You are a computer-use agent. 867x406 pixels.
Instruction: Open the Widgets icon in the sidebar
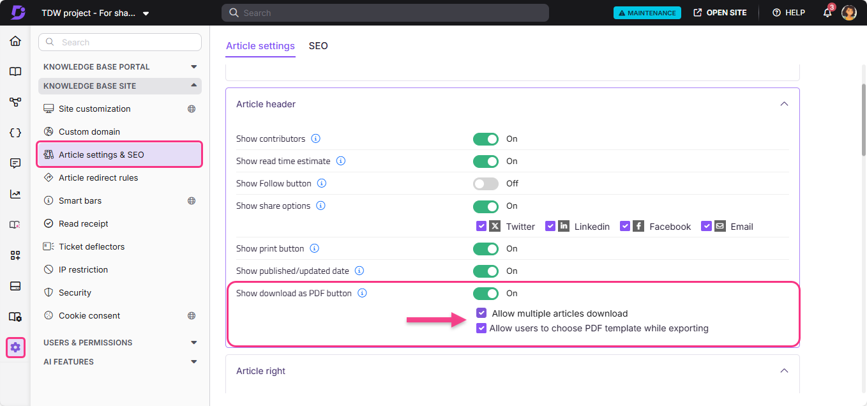click(x=15, y=255)
